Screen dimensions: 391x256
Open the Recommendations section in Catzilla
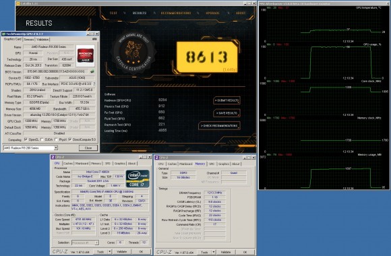tap(176, 13)
